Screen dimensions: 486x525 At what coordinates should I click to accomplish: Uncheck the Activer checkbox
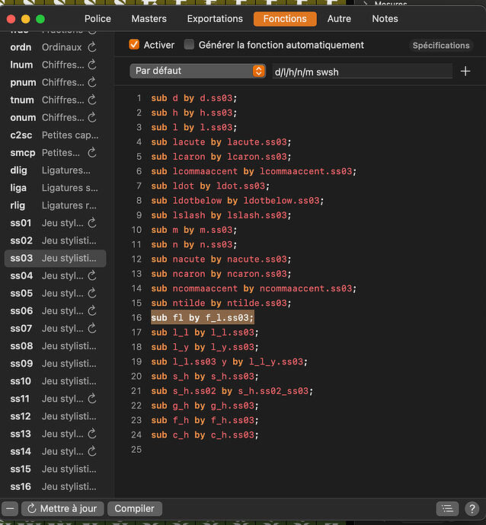134,45
